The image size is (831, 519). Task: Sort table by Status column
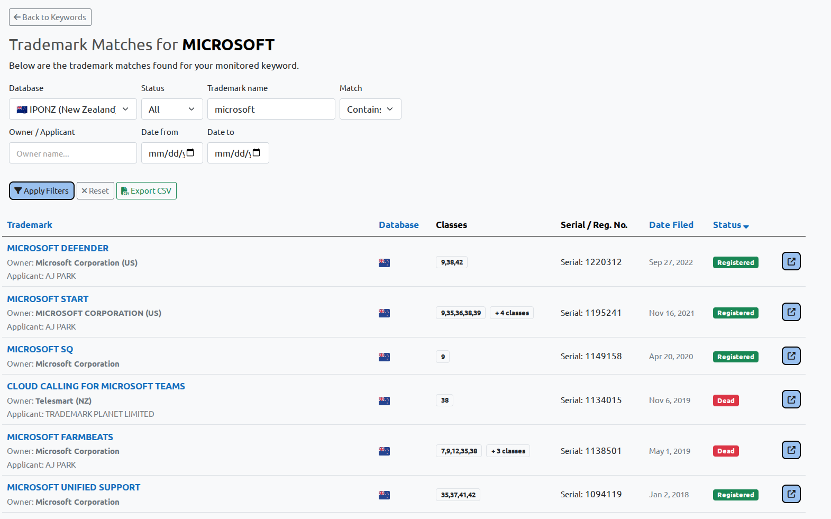(x=731, y=225)
